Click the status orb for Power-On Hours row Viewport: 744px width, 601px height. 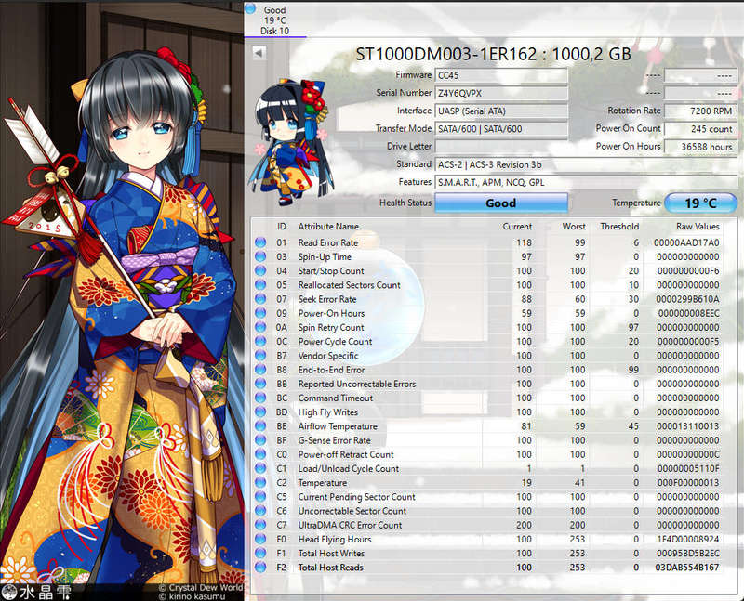[260, 313]
